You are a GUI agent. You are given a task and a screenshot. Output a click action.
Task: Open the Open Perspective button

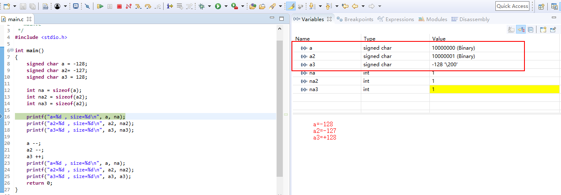[x=541, y=6]
